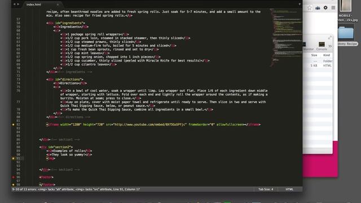Open the gear settings icon in the browser
The height and width of the screenshot is (203, 361).
325,7
